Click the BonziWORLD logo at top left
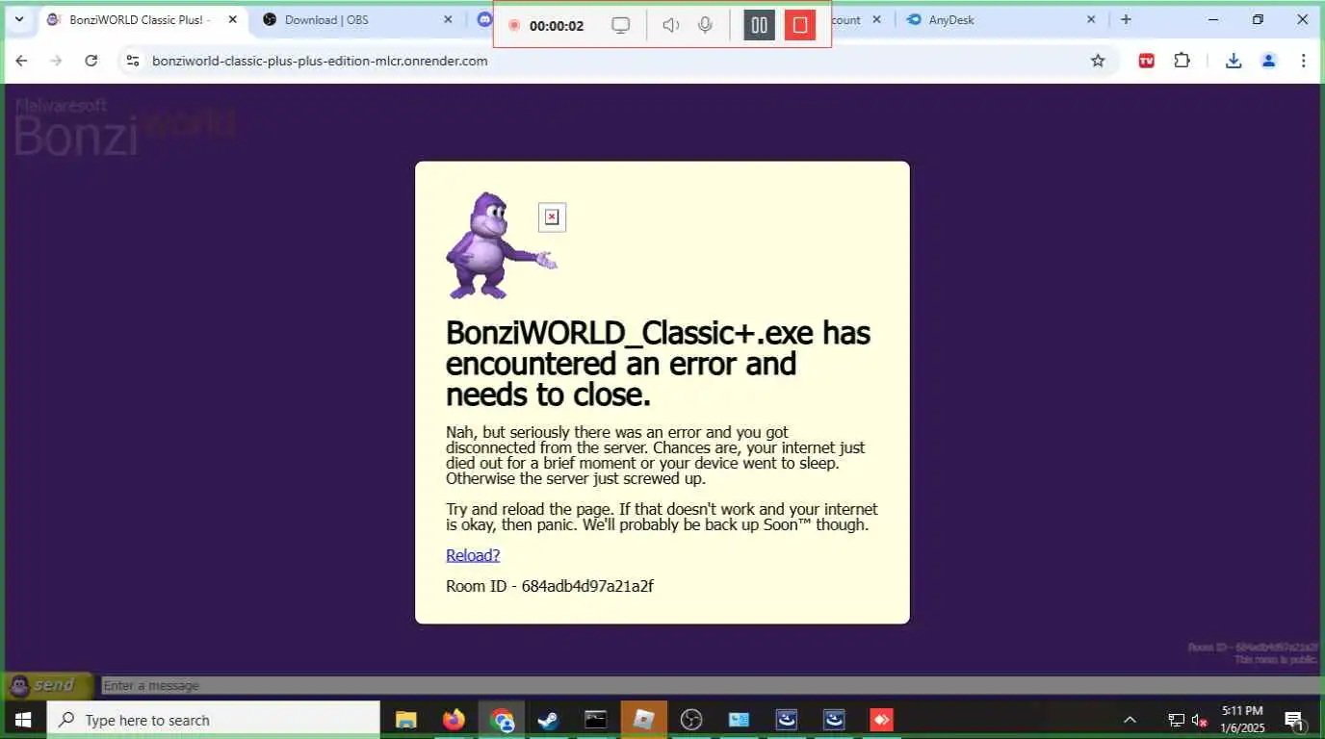Image resolution: width=1325 pixels, height=739 pixels. point(124,126)
